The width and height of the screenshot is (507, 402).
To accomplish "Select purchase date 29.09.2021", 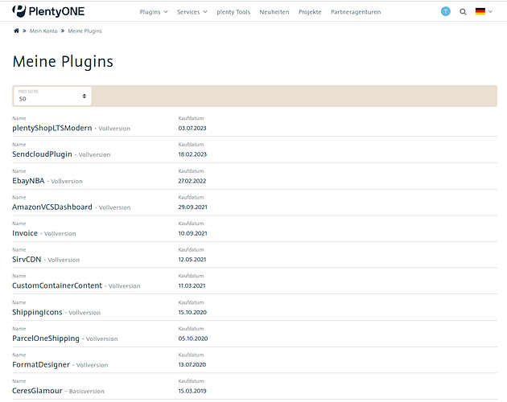I will (x=192, y=207).
